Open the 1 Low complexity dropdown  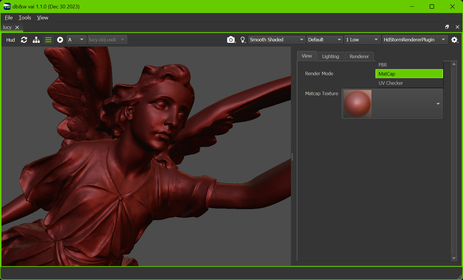click(362, 40)
